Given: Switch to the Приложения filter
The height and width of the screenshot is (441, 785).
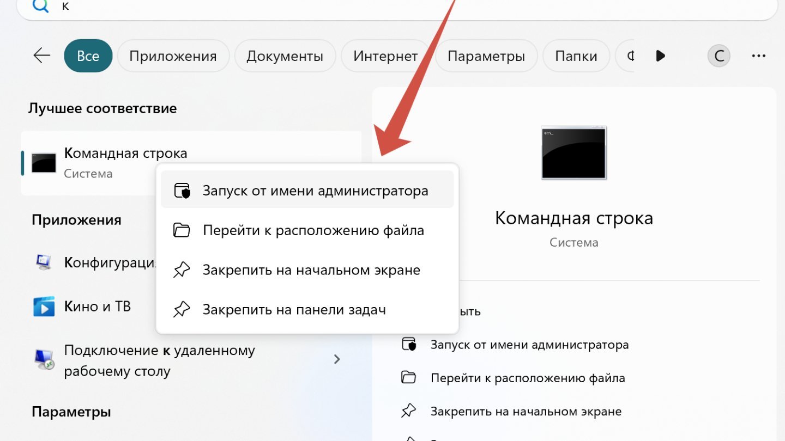Looking at the screenshot, I should [173, 56].
